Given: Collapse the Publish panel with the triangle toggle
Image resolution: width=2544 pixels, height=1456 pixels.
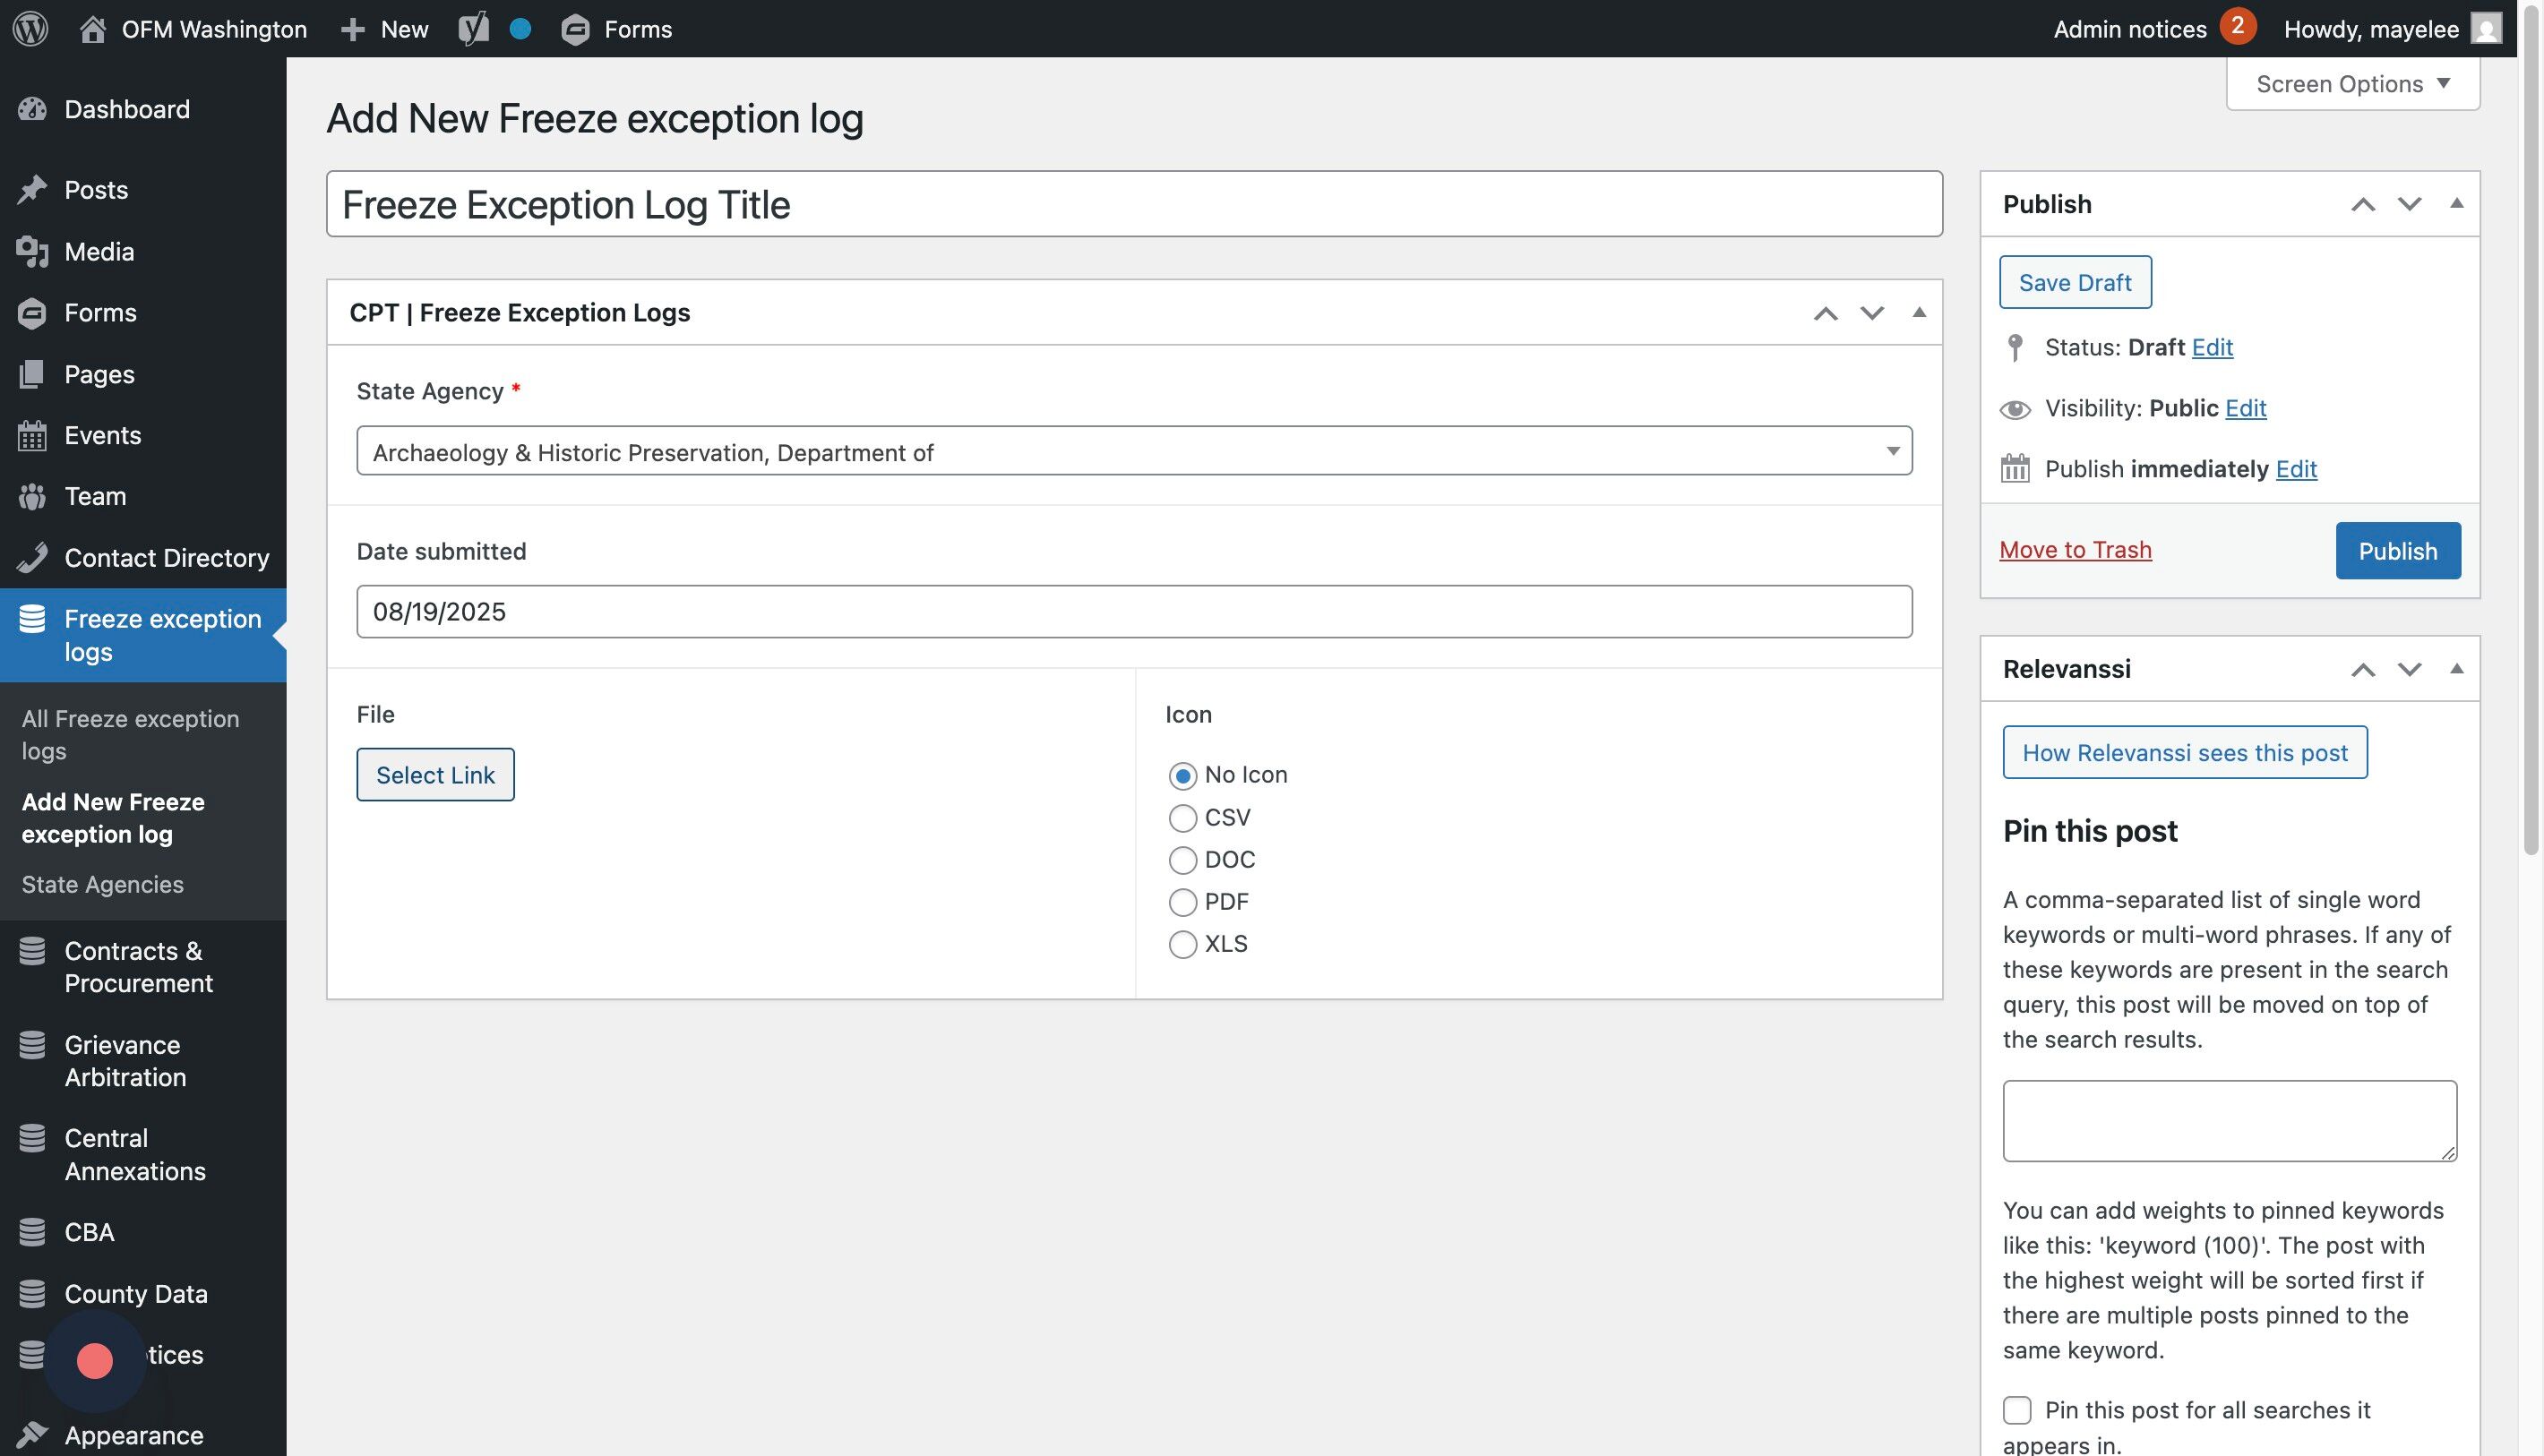Looking at the screenshot, I should tap(2456, 204).
